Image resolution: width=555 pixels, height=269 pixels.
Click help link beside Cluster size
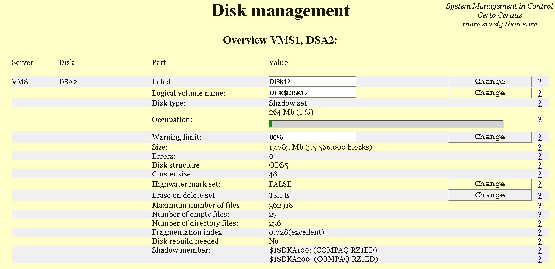[539, 174]
